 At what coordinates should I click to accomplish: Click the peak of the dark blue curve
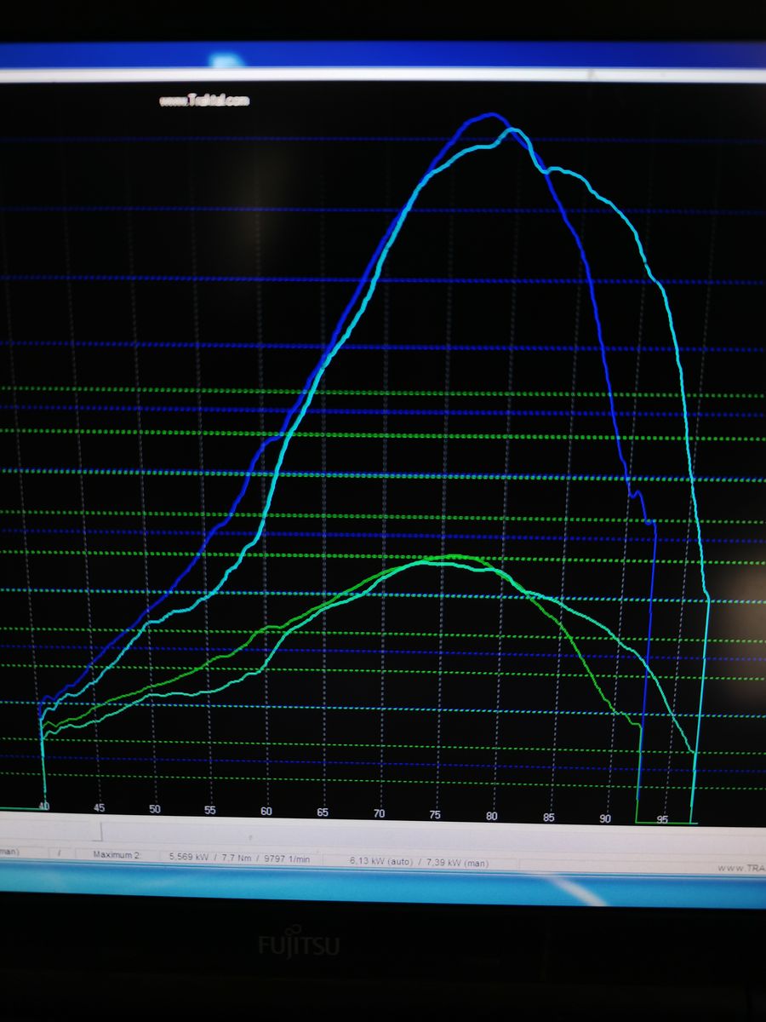click(x=490, y=114)
